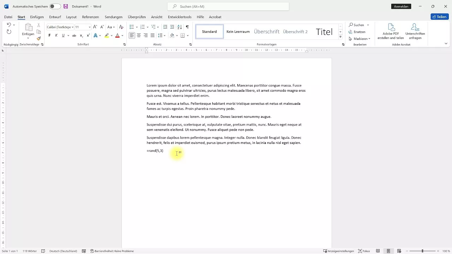This screenshot has height=254, width=452.
Task: Apply italic formatting
Action: (x=56, y=35)
